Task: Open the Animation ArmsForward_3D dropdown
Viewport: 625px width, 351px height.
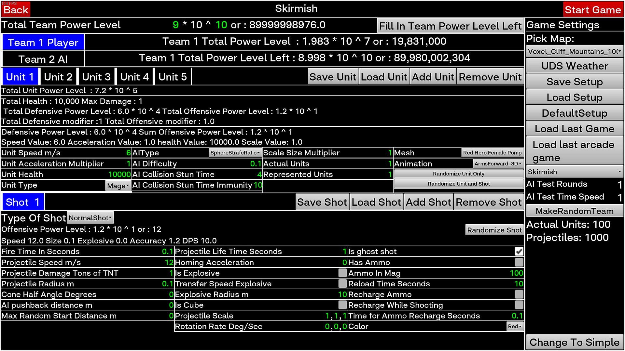Action: 498,163
